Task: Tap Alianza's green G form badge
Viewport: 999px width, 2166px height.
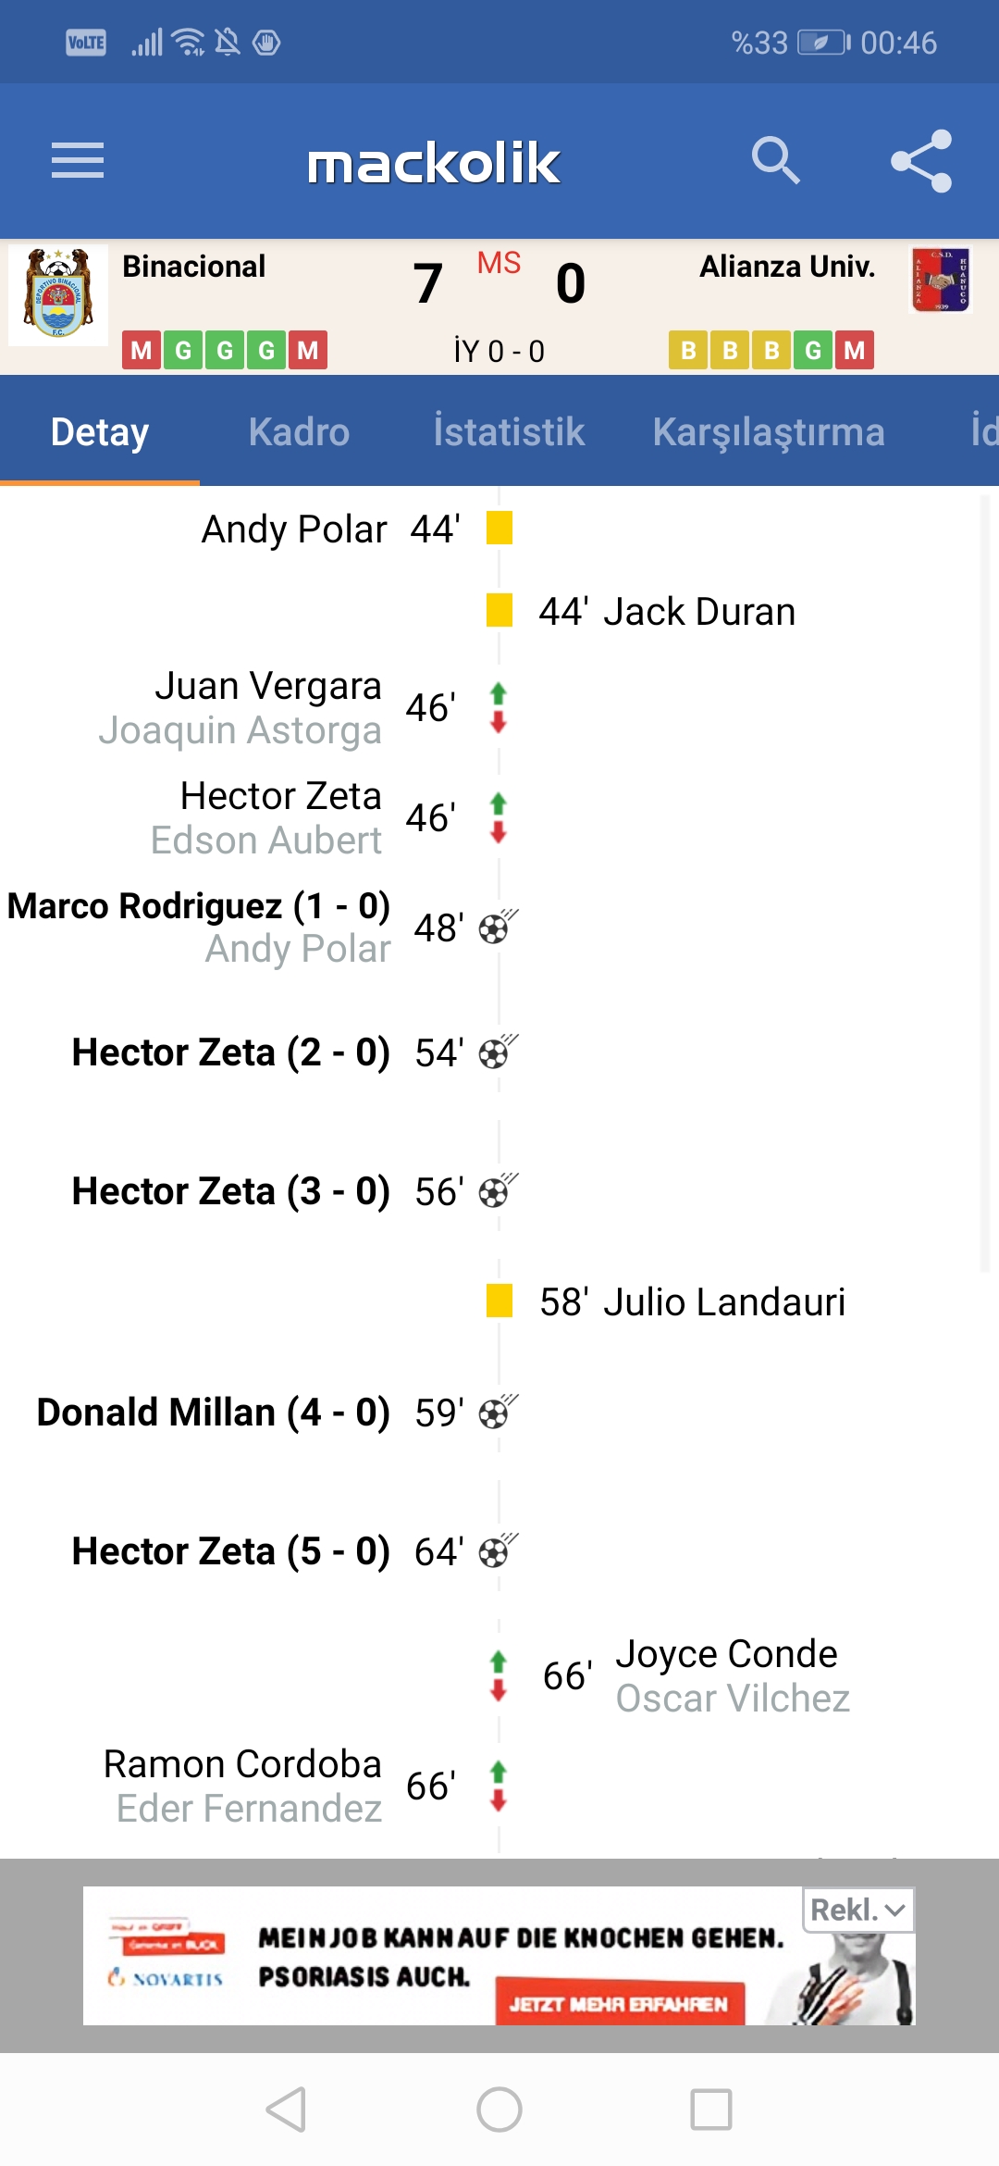Action: pyautogui.click(x=813, y=350)
